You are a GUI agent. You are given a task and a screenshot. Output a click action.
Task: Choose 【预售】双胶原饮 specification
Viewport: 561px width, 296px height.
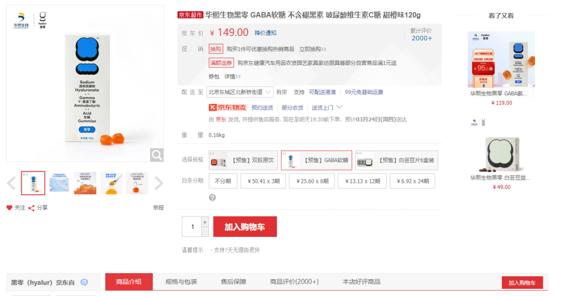click(243, 160)
